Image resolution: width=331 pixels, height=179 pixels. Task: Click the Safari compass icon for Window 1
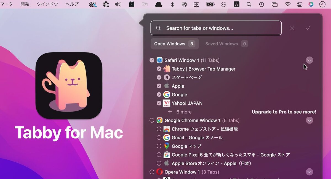coord(159,60)
